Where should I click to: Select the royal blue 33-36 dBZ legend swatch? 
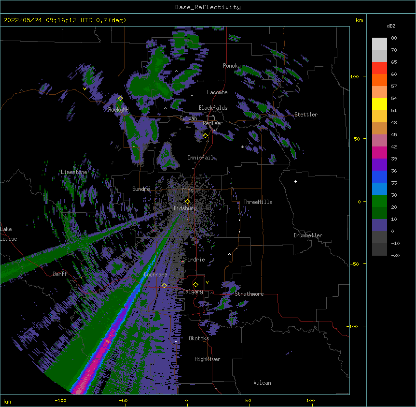point(379,176)
